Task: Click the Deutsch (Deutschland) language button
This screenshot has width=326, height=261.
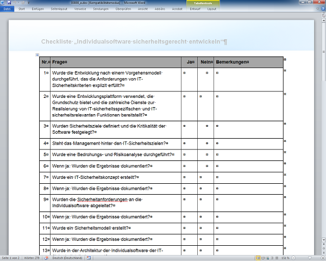Action: click(67, 258)
